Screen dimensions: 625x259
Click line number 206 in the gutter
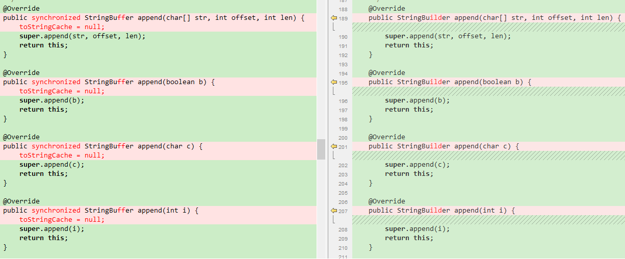(x=343, y=202)
